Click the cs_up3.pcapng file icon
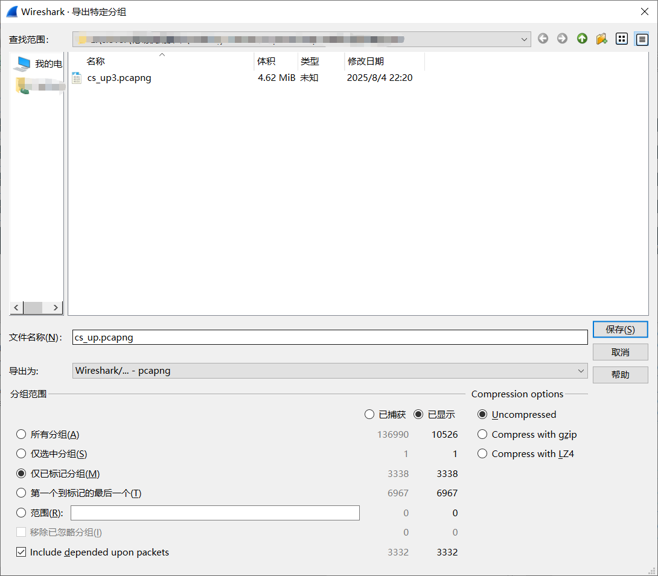 [77, 78]
